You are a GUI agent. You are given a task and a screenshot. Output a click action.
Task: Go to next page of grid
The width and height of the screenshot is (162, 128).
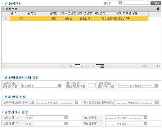pyautogui.click(x=89, y=66)
